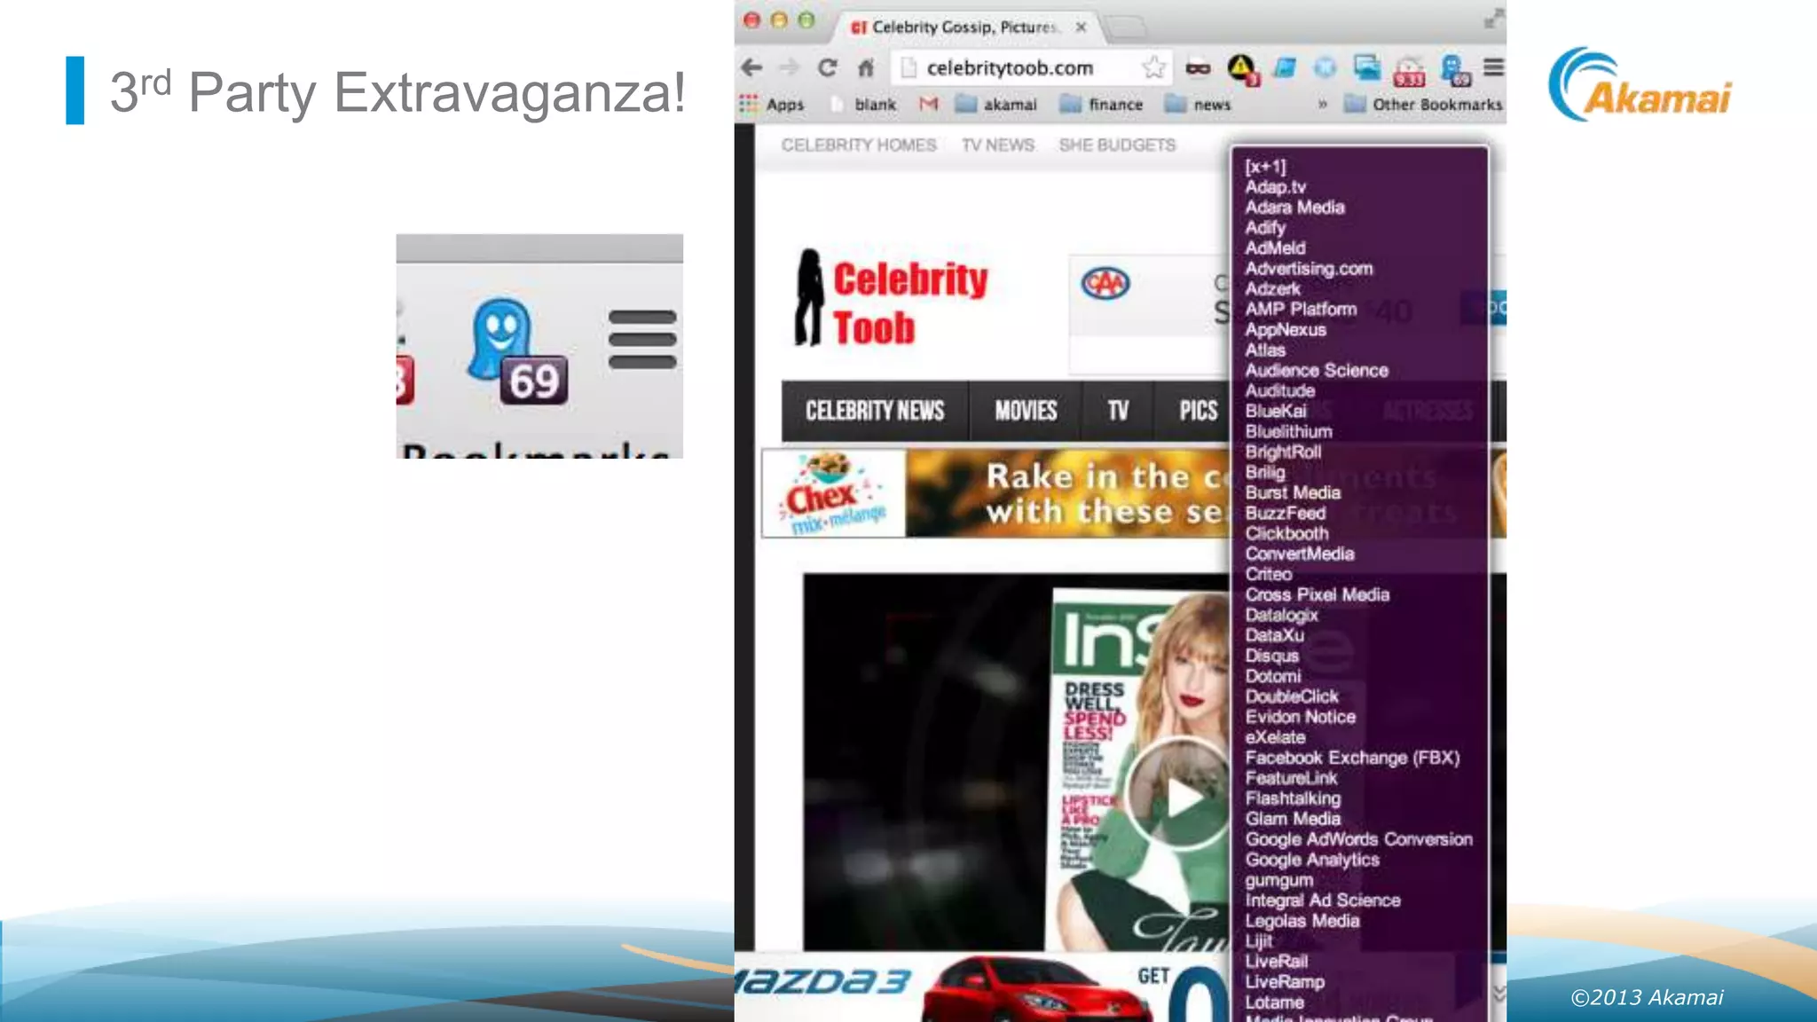Open the MOVIES navigation menu item

[x=1025, y=411]
